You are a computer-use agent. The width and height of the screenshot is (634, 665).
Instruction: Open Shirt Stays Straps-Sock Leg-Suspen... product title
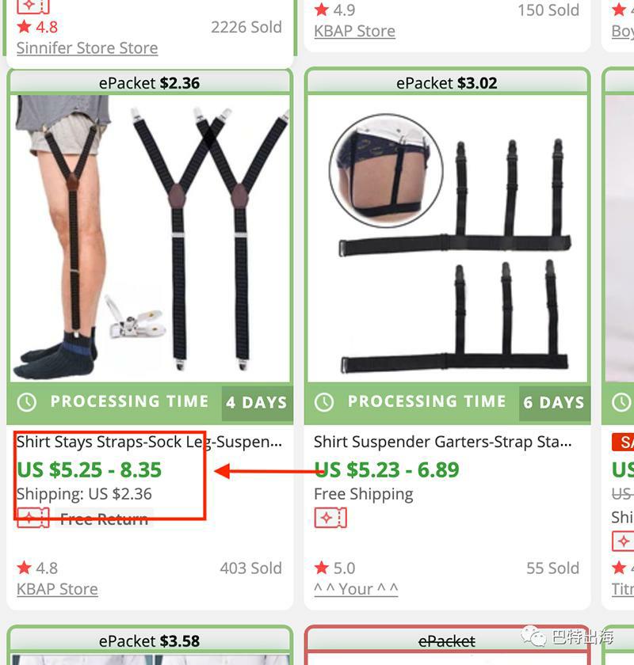(149, 442)
